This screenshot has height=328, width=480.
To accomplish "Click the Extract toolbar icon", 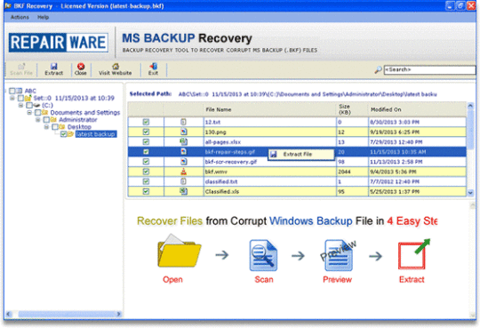I will 54,66.
